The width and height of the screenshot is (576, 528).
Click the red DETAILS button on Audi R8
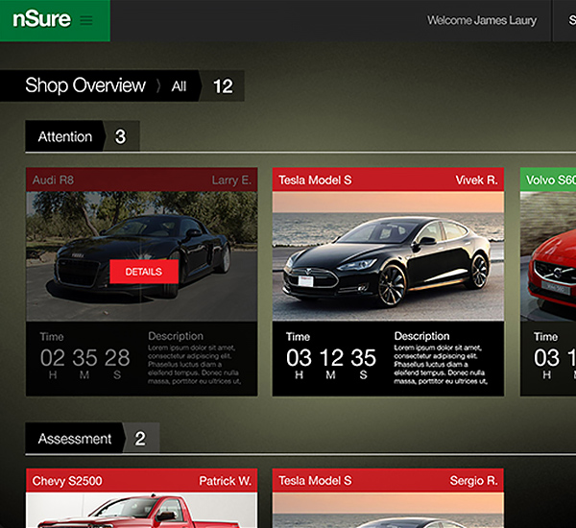144,272
